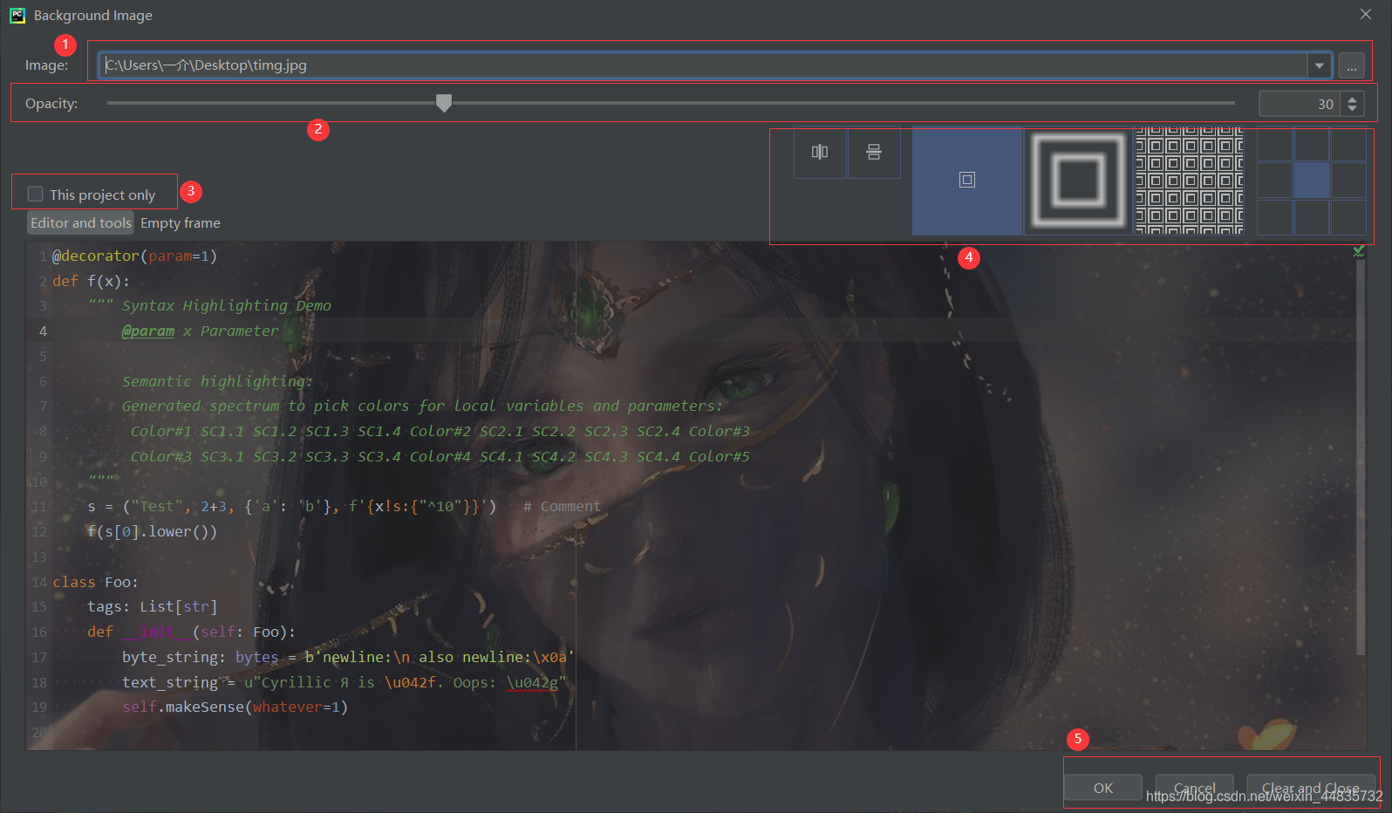Viewport: 1392px width, 813px height.
Task: Click the '# Comment' text on line 11
Action: (562, 506)
